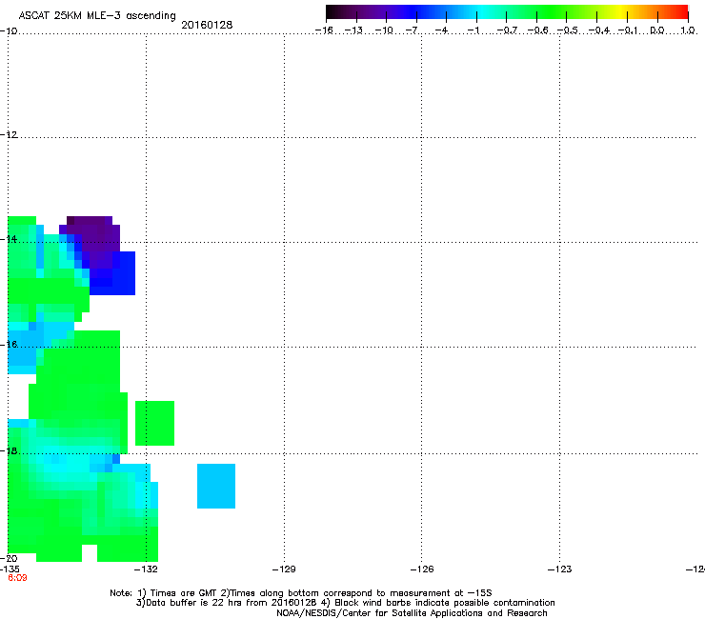The height and width of the screenshot is (619, 705).
Task: Click the -20 latitude axis label
Action: pos(9,558)
